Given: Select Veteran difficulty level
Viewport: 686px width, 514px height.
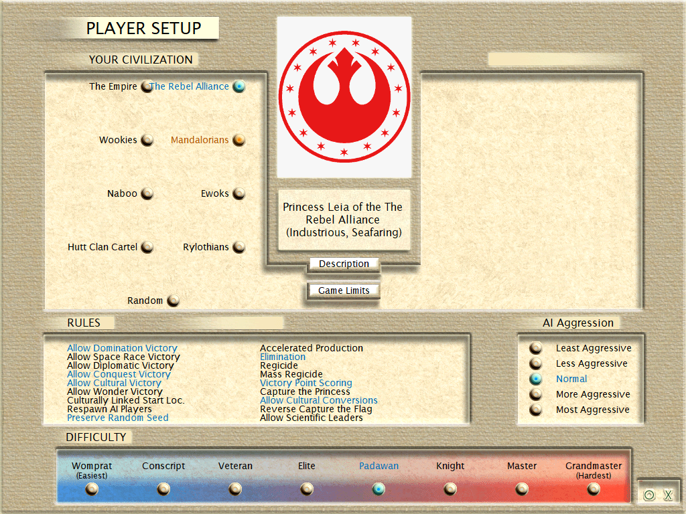Looking at the screenshot, I should pos(235,489).
